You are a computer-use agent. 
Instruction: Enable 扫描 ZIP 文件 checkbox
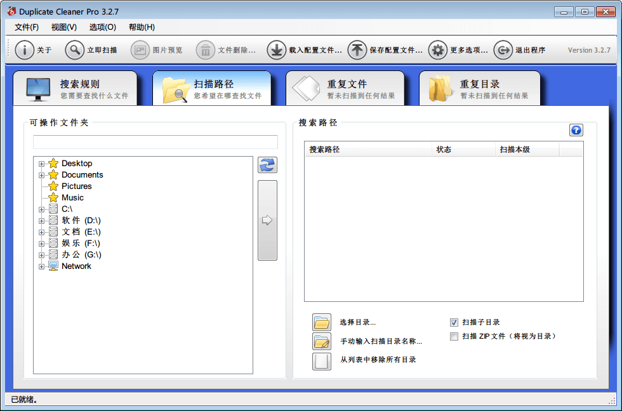[454, 337]
